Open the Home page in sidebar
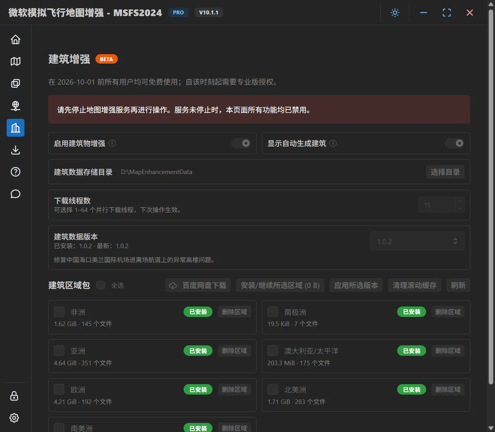 coord(15,39)
